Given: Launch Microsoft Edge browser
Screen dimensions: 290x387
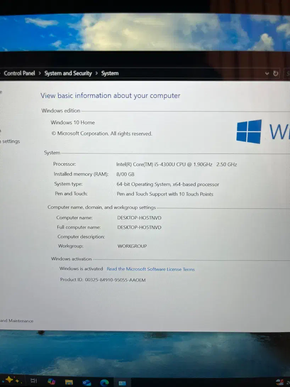Looking at the screenshot, I should pos(105,383).
